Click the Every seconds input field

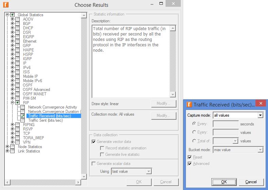(x=226, y=124)
